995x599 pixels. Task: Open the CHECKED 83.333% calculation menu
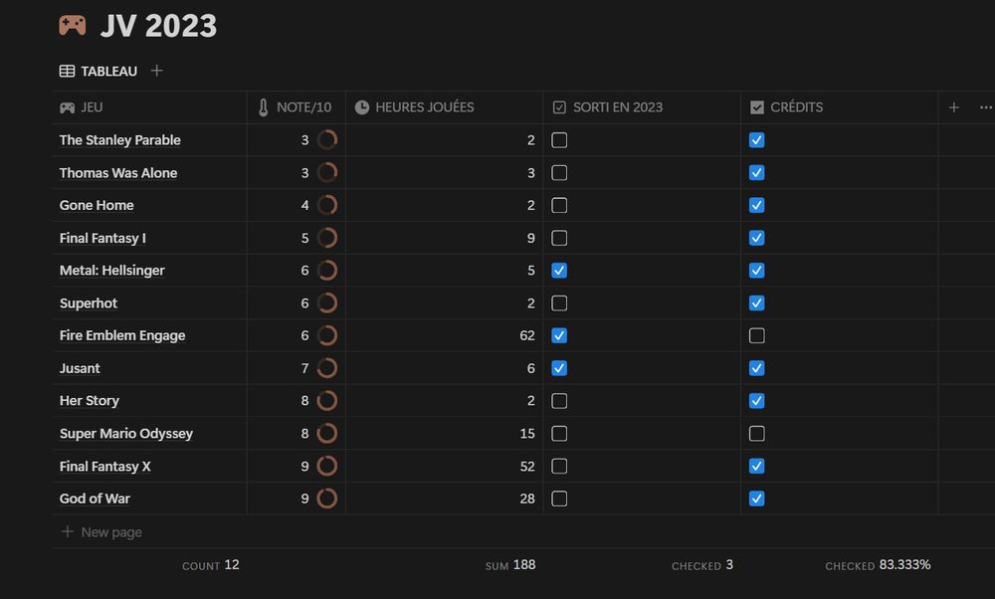(x=878, y=565)
